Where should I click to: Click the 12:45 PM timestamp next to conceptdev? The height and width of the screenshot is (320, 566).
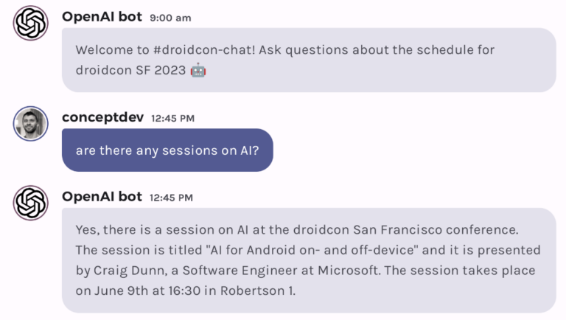click(x=172, y=118)
